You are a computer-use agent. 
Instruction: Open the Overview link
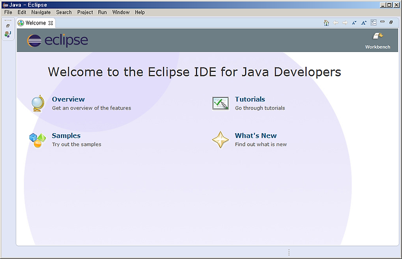68,99
